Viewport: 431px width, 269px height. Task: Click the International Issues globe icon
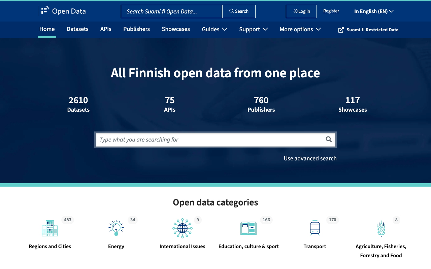183,228
